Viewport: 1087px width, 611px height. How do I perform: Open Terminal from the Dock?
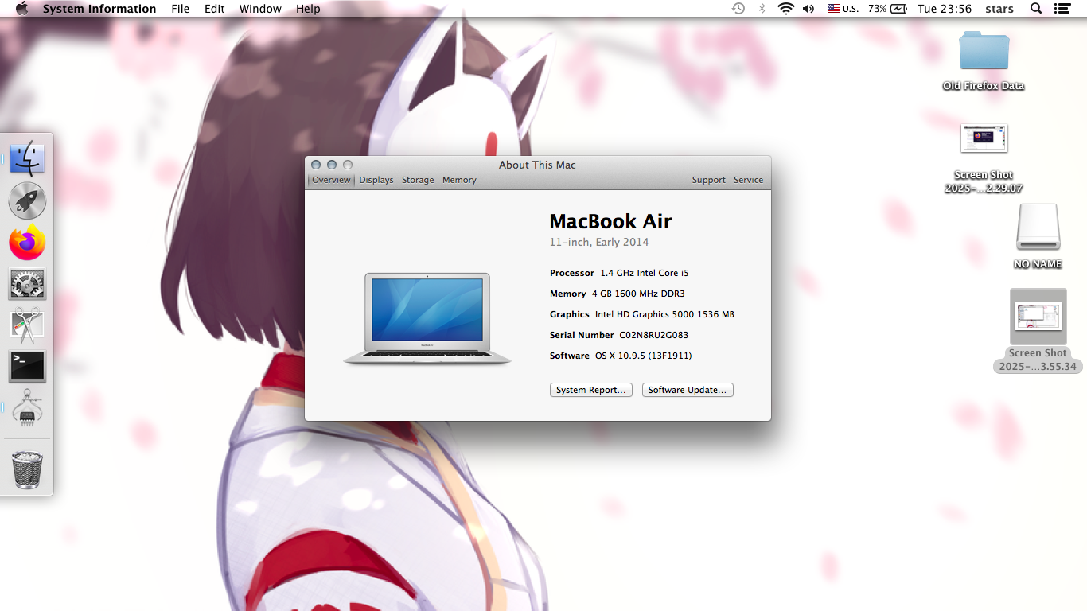click(x=27, y=367)
